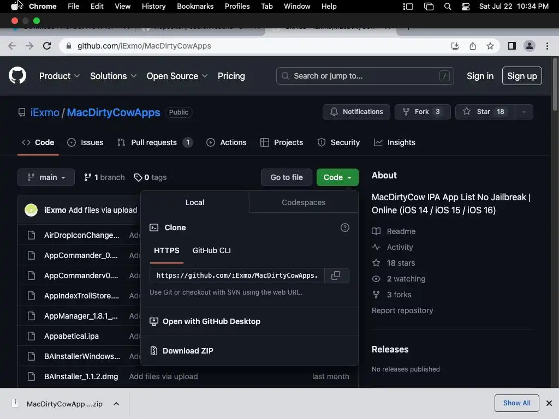
Task: Open the main branch selector
Action: tap(46, 177)
